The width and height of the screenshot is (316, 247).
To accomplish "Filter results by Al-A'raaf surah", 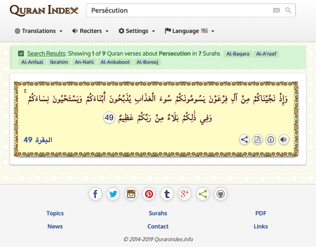I will [x=266, y=54].
